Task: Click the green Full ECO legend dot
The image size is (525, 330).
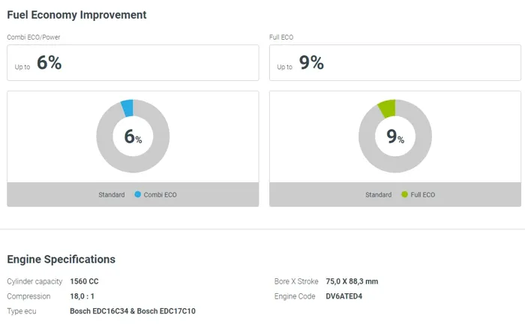Action: click(404, 195)
